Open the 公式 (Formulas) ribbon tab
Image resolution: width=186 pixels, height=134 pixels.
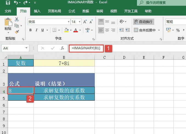coord(72,11)
